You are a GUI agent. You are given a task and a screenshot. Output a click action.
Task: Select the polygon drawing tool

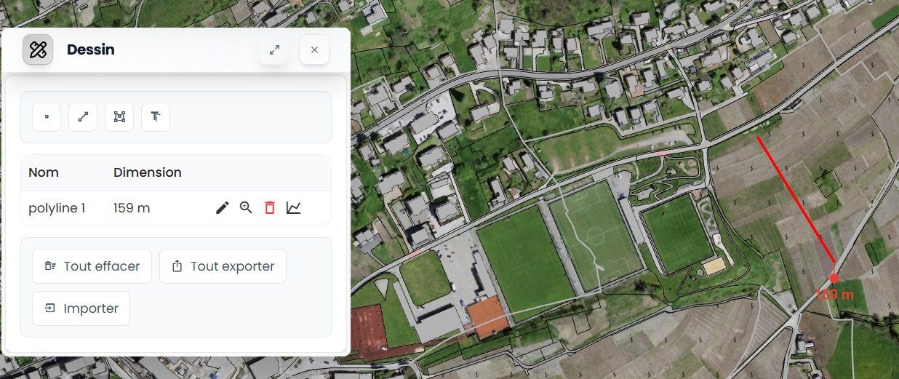point(119,117)
